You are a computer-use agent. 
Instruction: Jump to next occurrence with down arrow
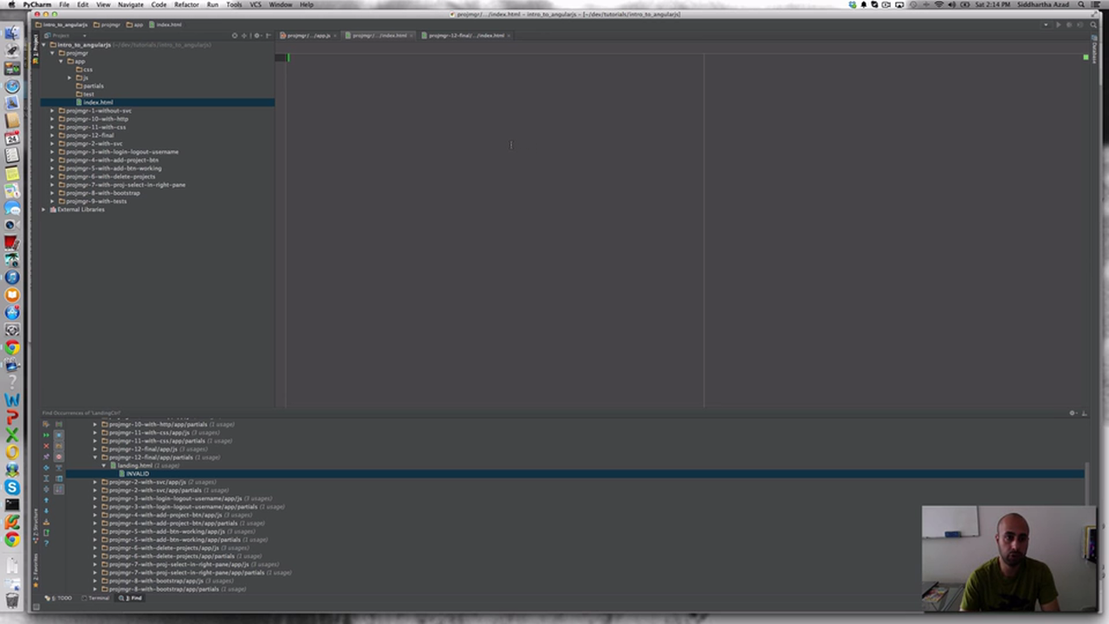tap(47, 511)
